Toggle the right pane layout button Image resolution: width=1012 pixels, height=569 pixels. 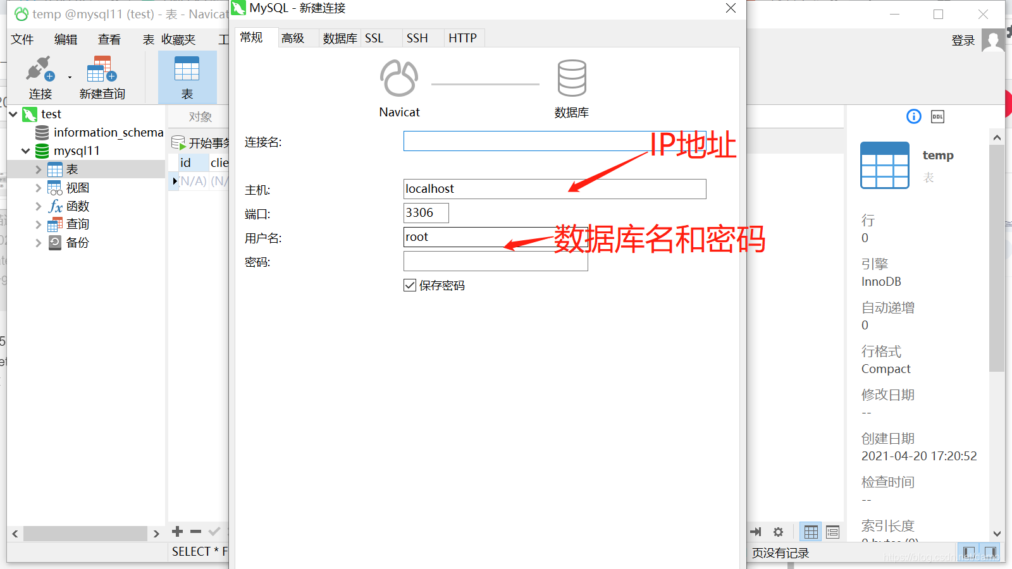pyautogui.click(x=990, y=553)
